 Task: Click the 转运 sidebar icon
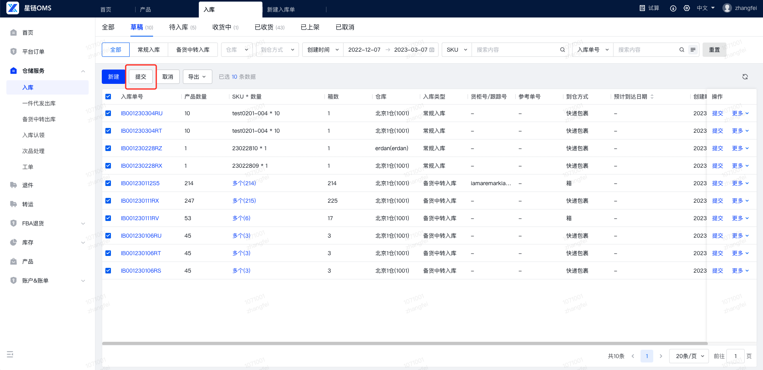[x=14, y=204]
